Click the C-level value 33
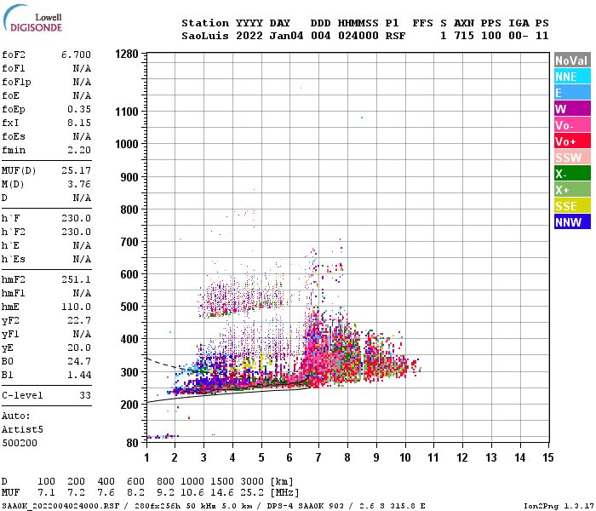Screen dimensions: 596x511 (85, 395)
